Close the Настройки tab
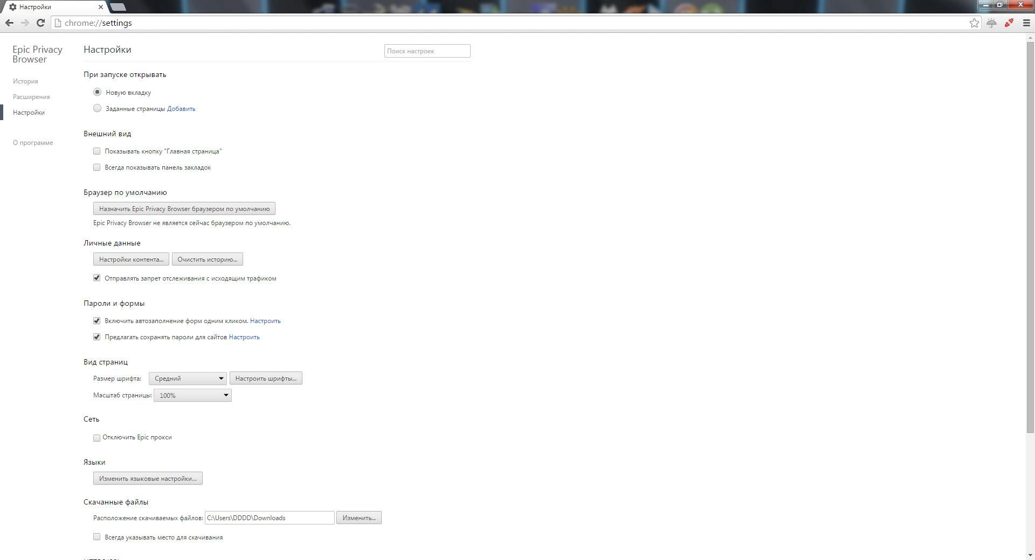The image size is (1035, 560). pyautogui.click(x=101, y=7)
